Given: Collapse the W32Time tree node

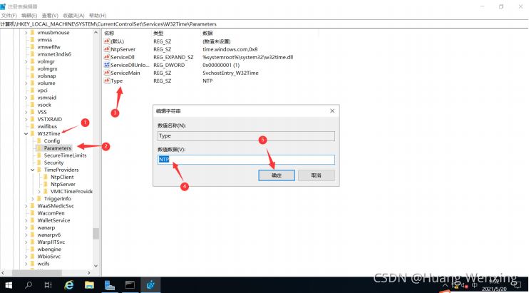Looking at the screenshot, I should [26, 134].
